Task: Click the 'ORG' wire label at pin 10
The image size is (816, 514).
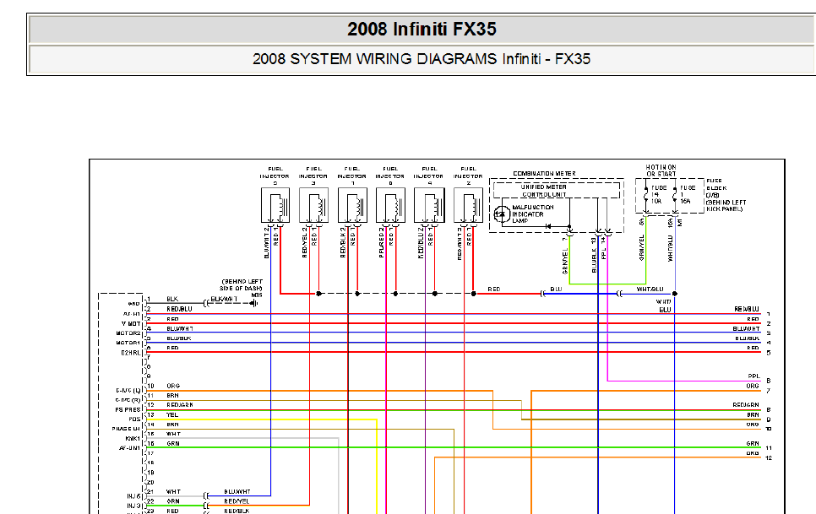Action: [x=173, y=387]
